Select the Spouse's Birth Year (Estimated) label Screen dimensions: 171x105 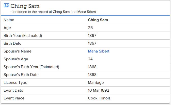tap(31, 67)
